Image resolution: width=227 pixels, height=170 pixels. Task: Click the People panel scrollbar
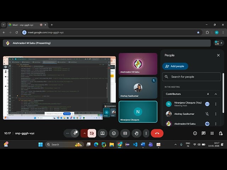[x=223, y=93]
